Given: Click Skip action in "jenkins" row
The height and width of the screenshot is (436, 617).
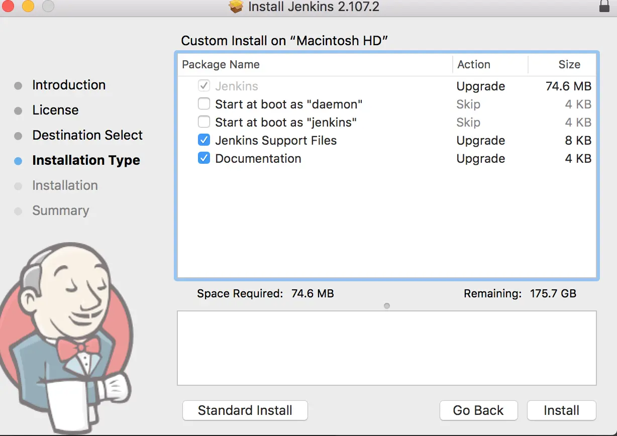Looking at the screenshot, I should 468,123.
